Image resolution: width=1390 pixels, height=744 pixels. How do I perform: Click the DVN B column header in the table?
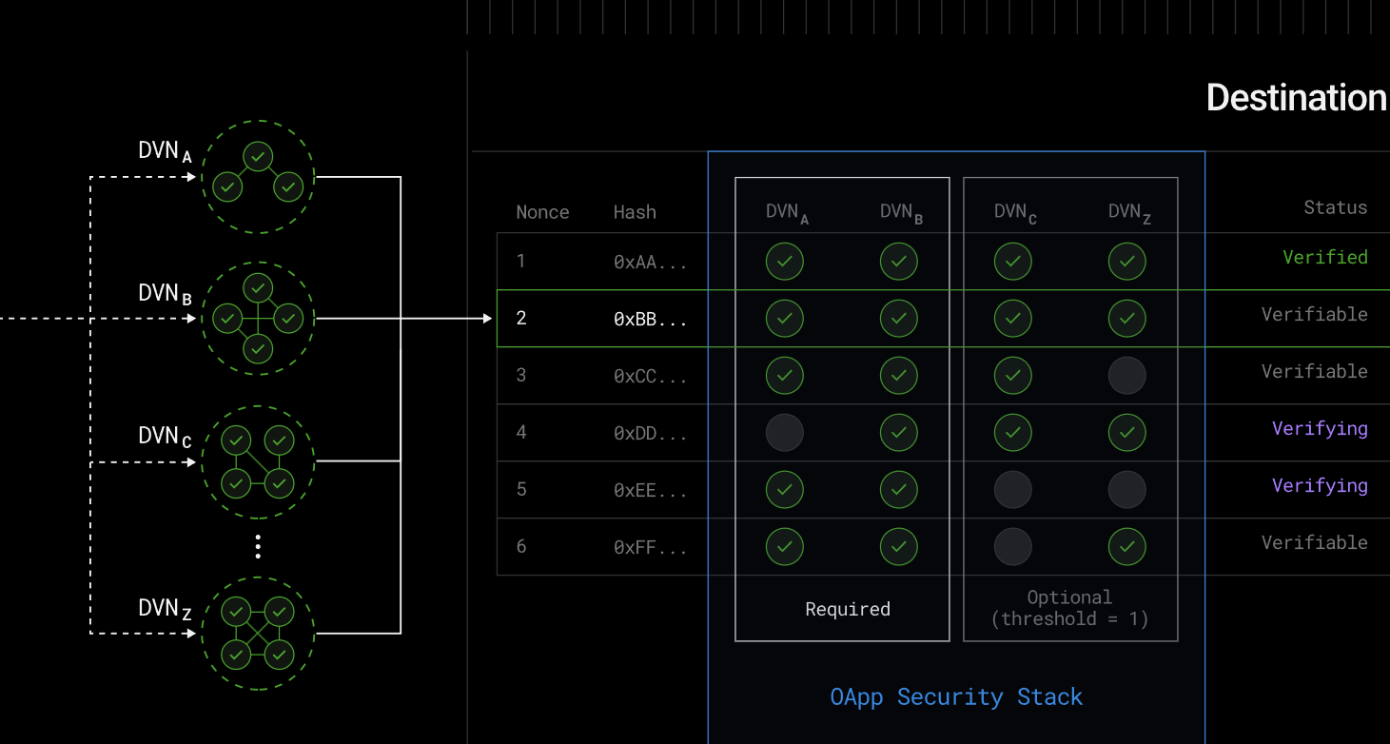901,213
